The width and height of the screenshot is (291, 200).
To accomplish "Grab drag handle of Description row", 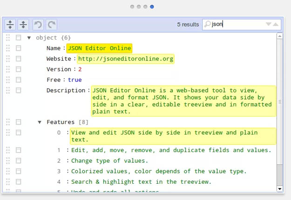I will (x=8, y=90).
